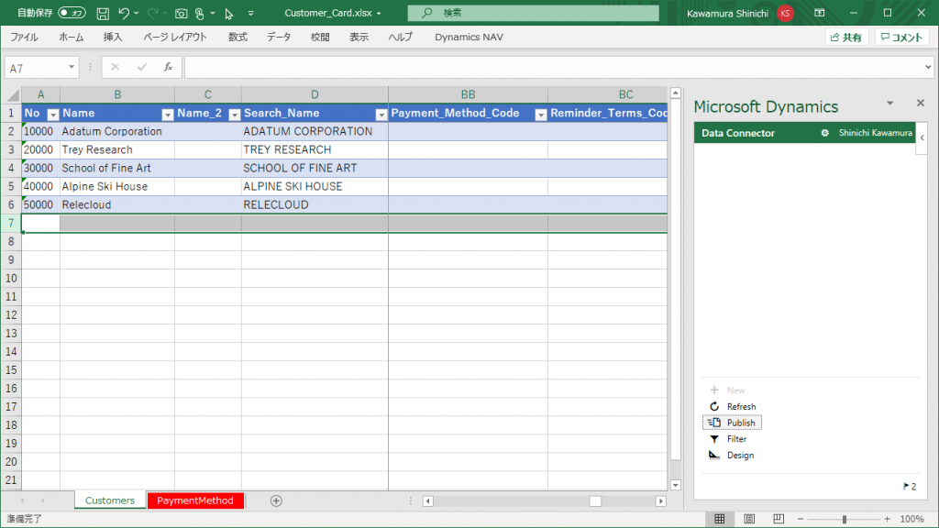Click the コメント button

(902, 37)
